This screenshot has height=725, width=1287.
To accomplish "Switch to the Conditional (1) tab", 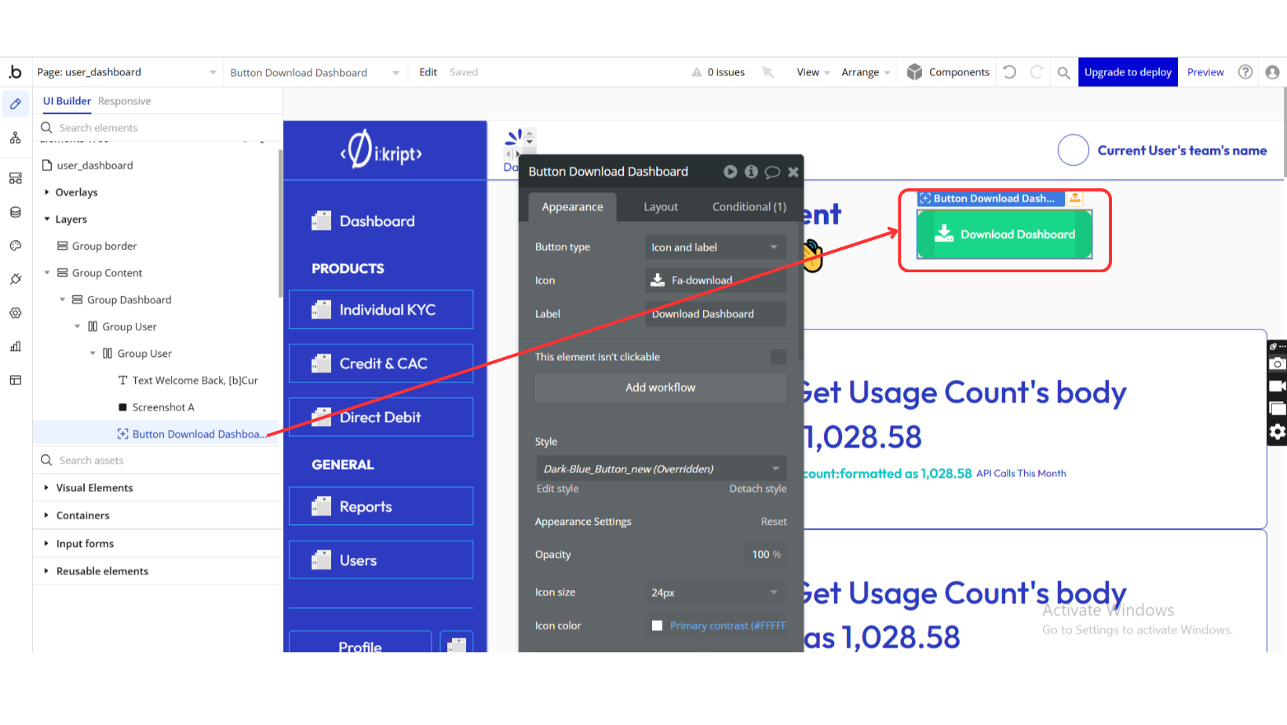I will [749, 207].
